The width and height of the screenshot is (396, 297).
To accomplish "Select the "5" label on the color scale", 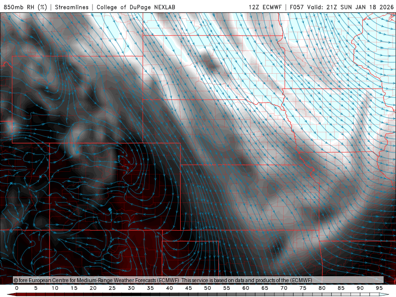I will pyautogui.click(x=36, y=288).
